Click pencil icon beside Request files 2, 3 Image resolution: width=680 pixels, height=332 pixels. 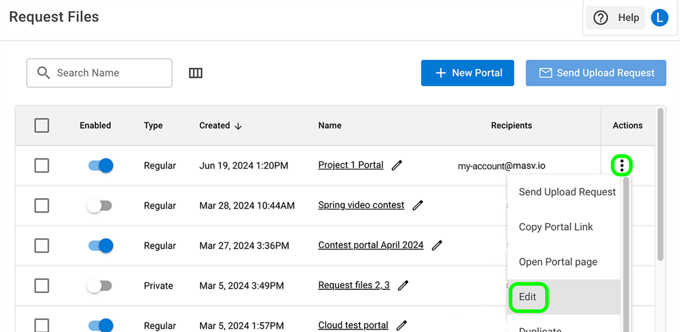pos(403,285)
